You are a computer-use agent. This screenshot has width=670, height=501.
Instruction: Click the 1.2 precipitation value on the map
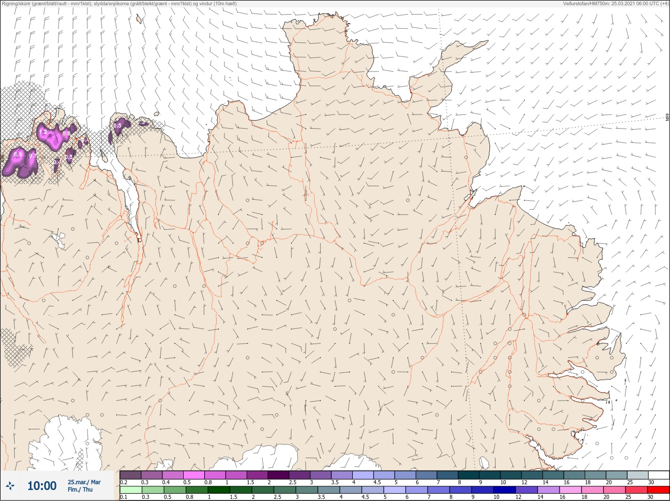pyautogui.click(x=43, y=133)
